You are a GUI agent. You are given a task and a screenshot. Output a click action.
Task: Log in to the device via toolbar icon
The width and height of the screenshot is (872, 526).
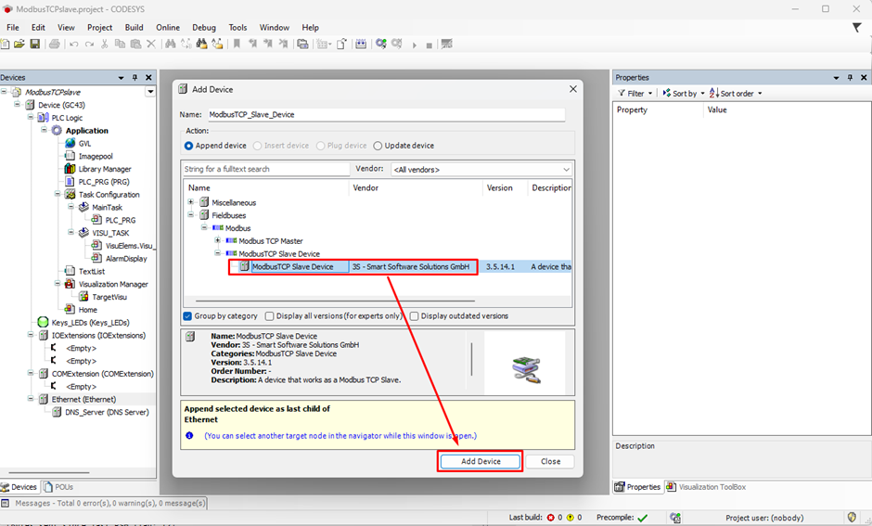tap(381, 44)
